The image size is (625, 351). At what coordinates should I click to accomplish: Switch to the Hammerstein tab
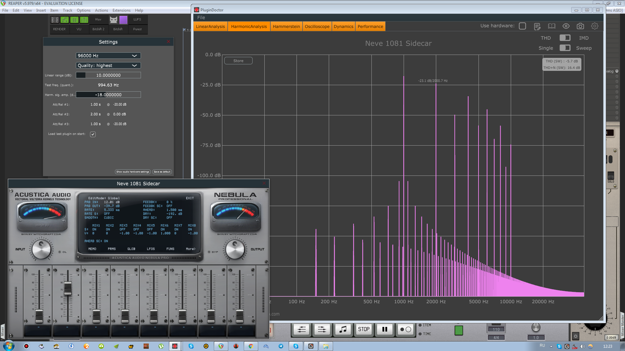286,26
